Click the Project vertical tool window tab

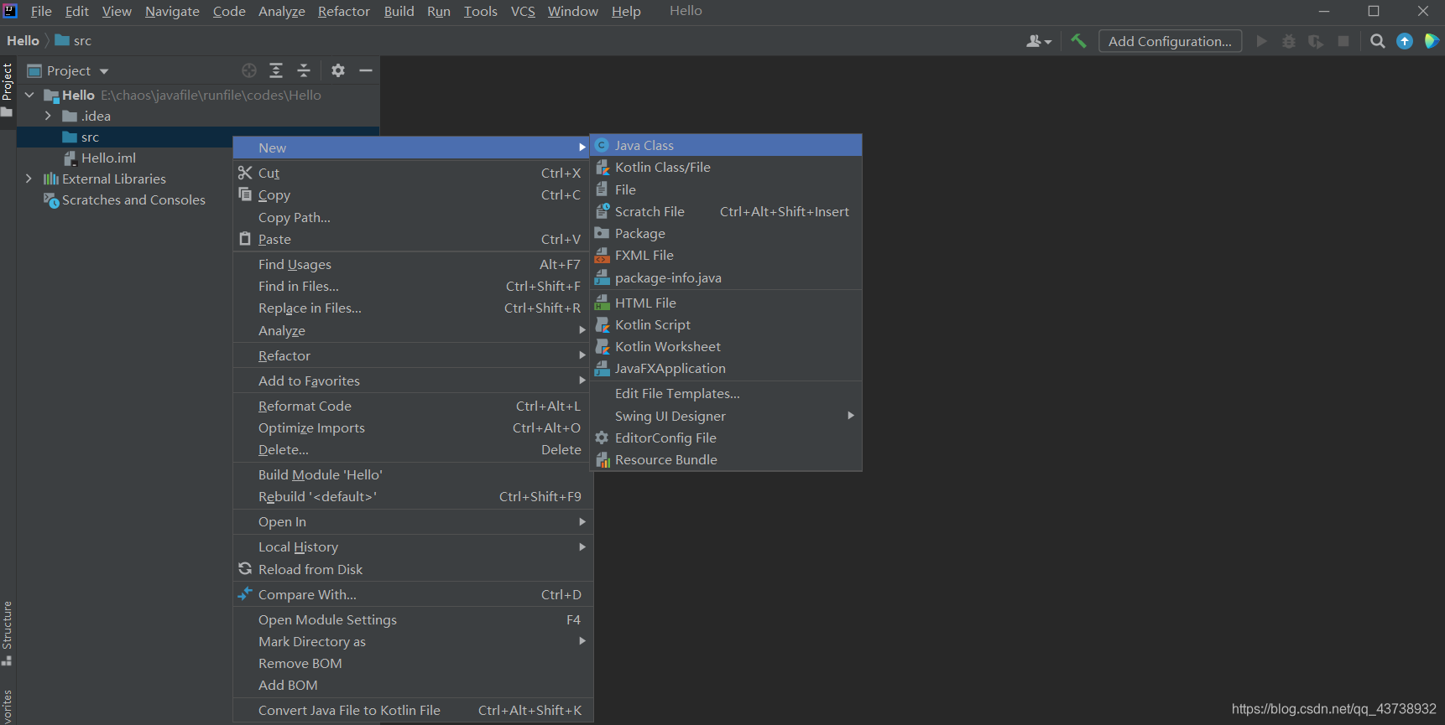point(8,88)
